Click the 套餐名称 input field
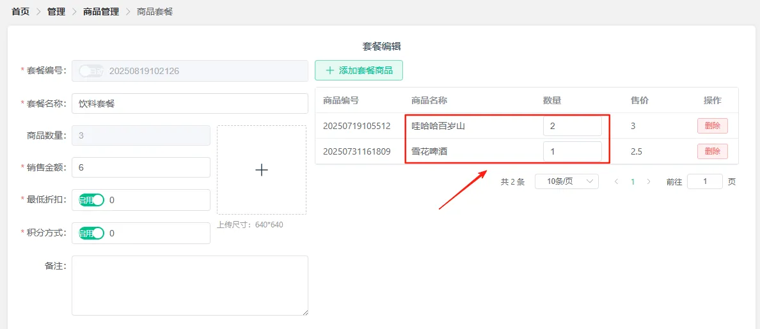Image resolution: width=760 pixels, height=329 pixels. (189, 103)
